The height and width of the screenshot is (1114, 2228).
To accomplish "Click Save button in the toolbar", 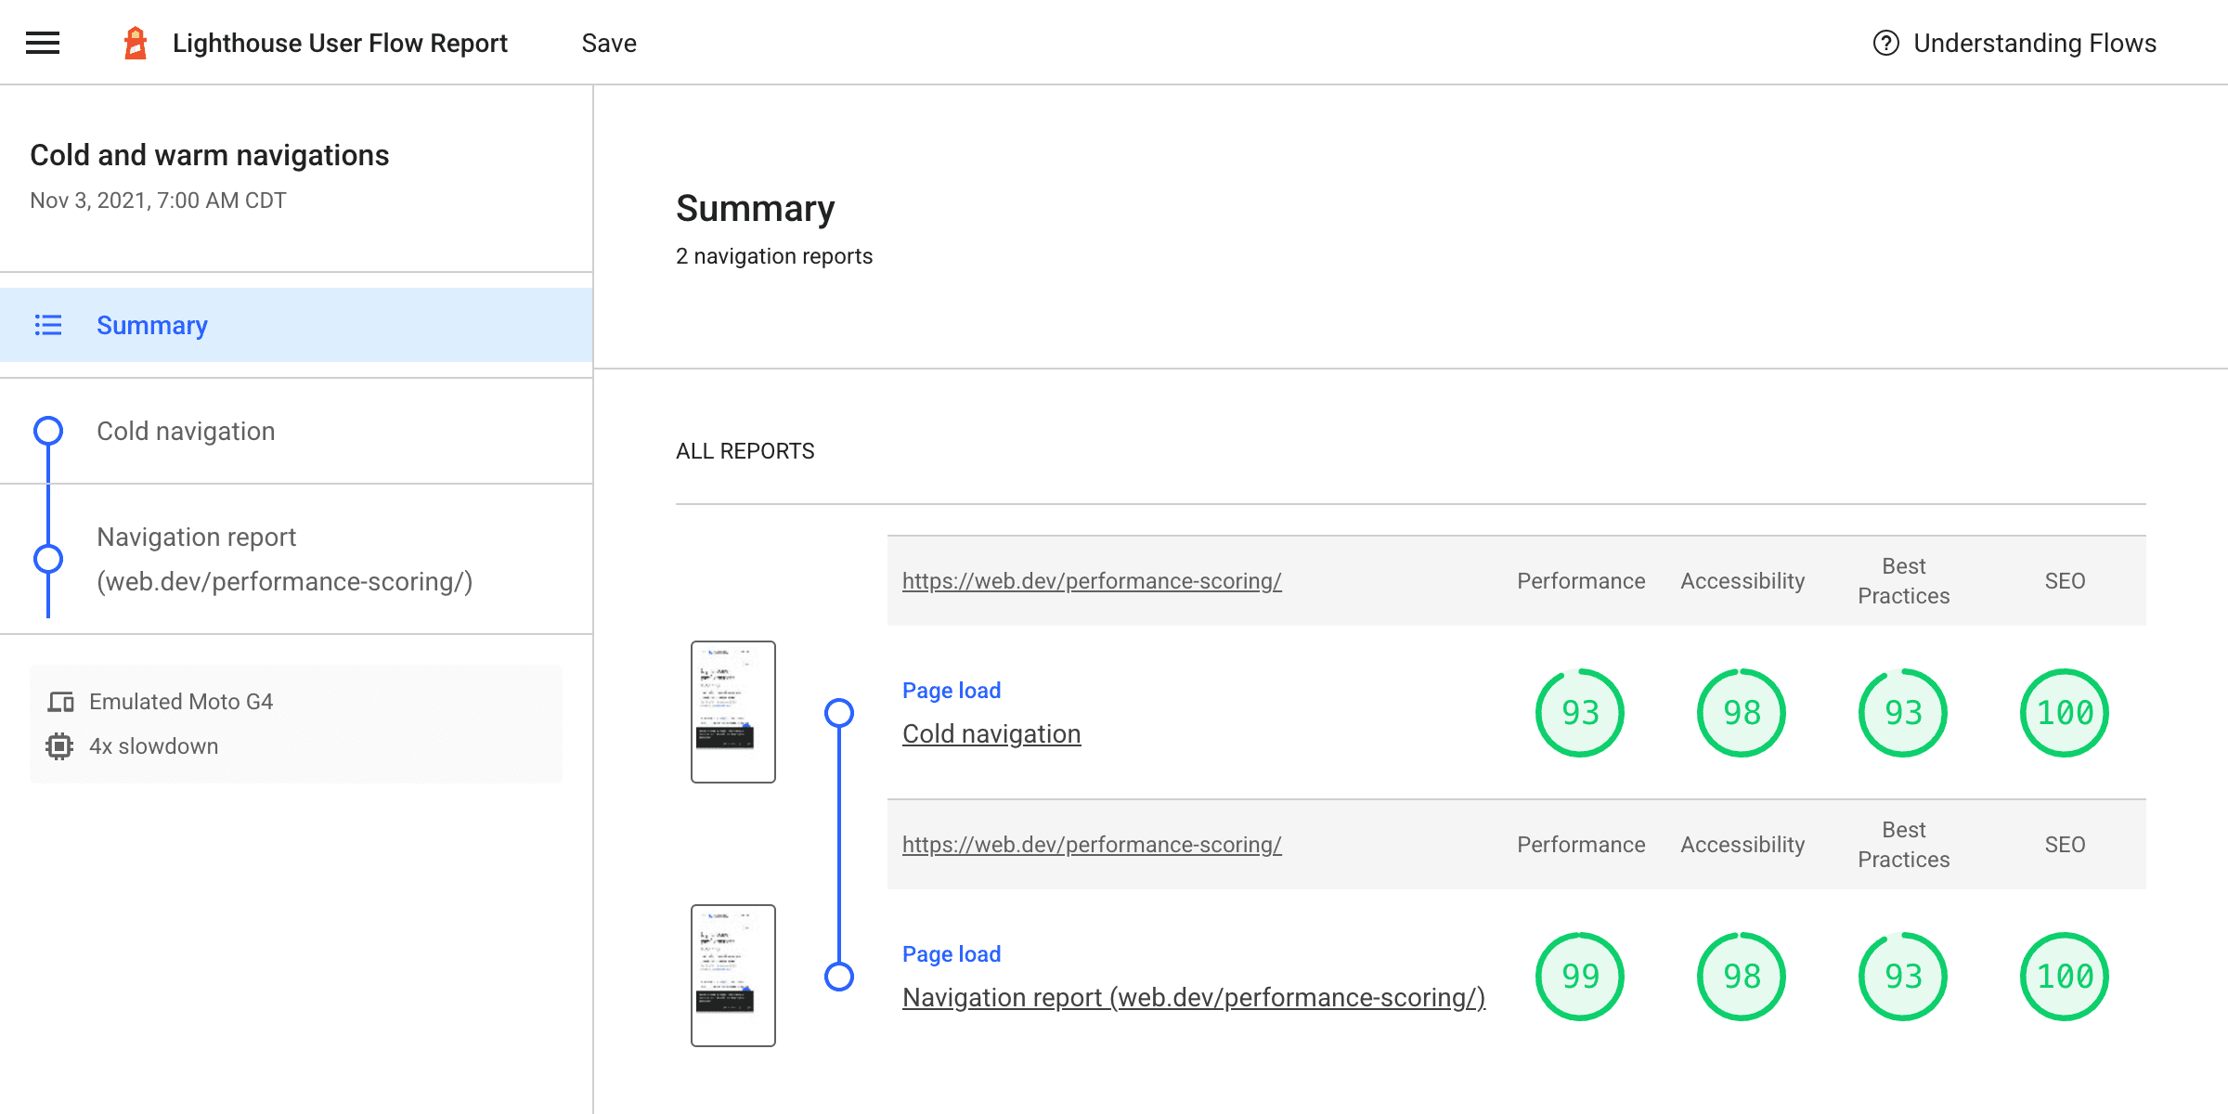I will point(608,43).
